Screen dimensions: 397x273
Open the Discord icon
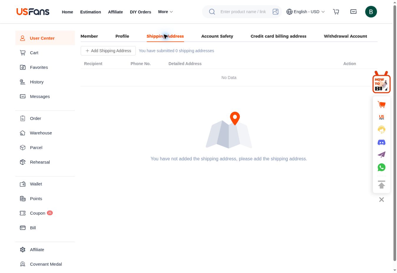point(381,142)
